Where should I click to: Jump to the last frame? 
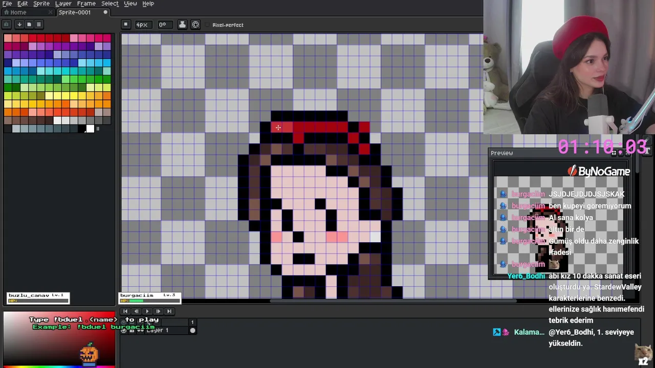point(169,311)
